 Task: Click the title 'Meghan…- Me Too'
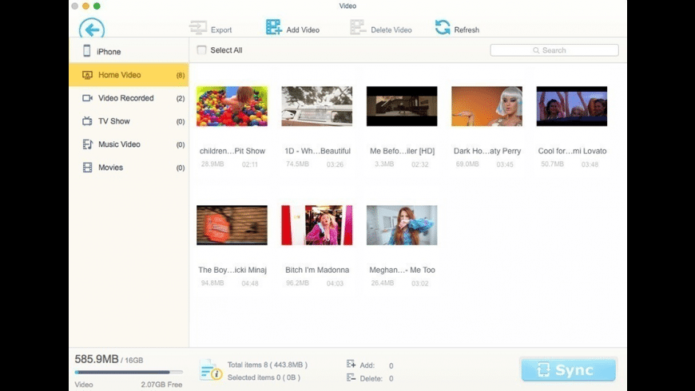(x=402, y=270)
